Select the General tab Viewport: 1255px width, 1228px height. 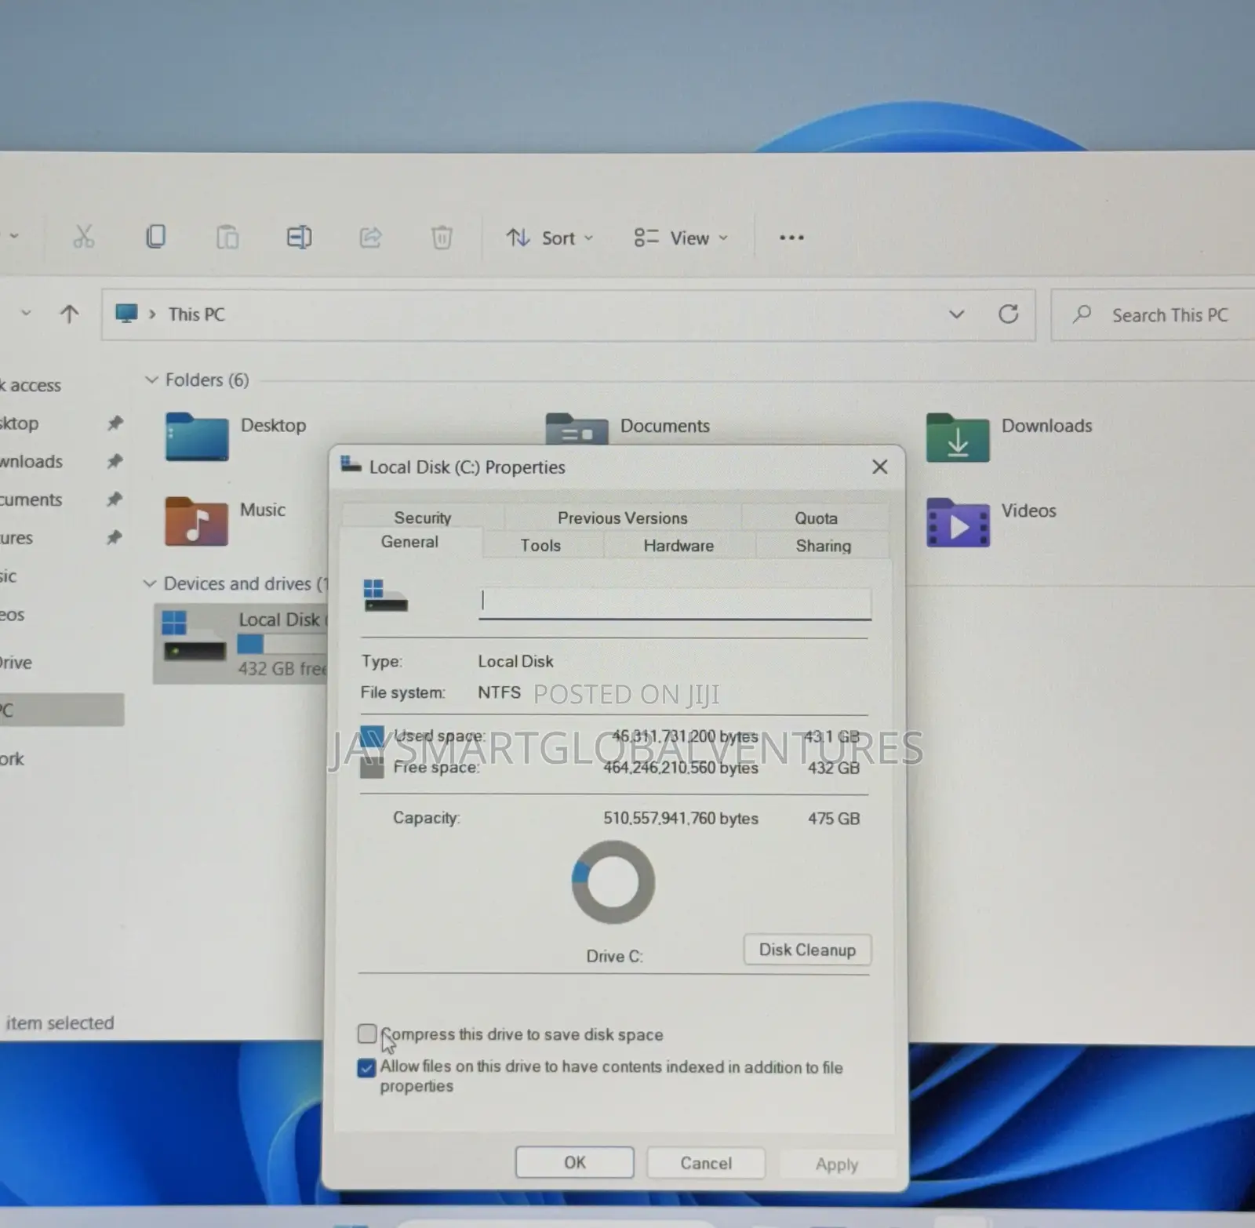[409, 542]
